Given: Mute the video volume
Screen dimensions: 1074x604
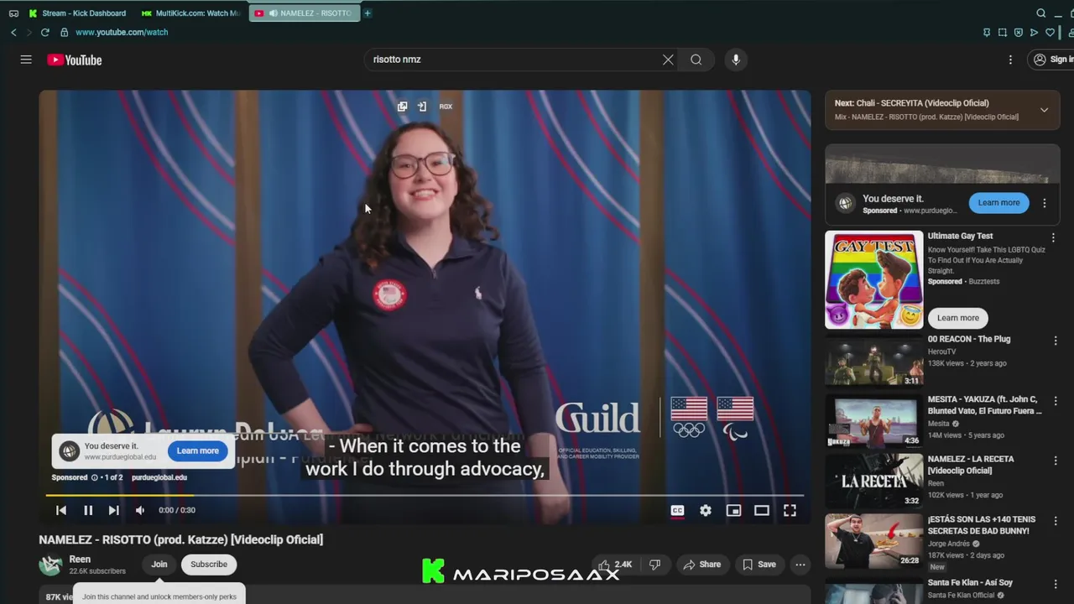Looking at the screenshot, I should (140, 510).
